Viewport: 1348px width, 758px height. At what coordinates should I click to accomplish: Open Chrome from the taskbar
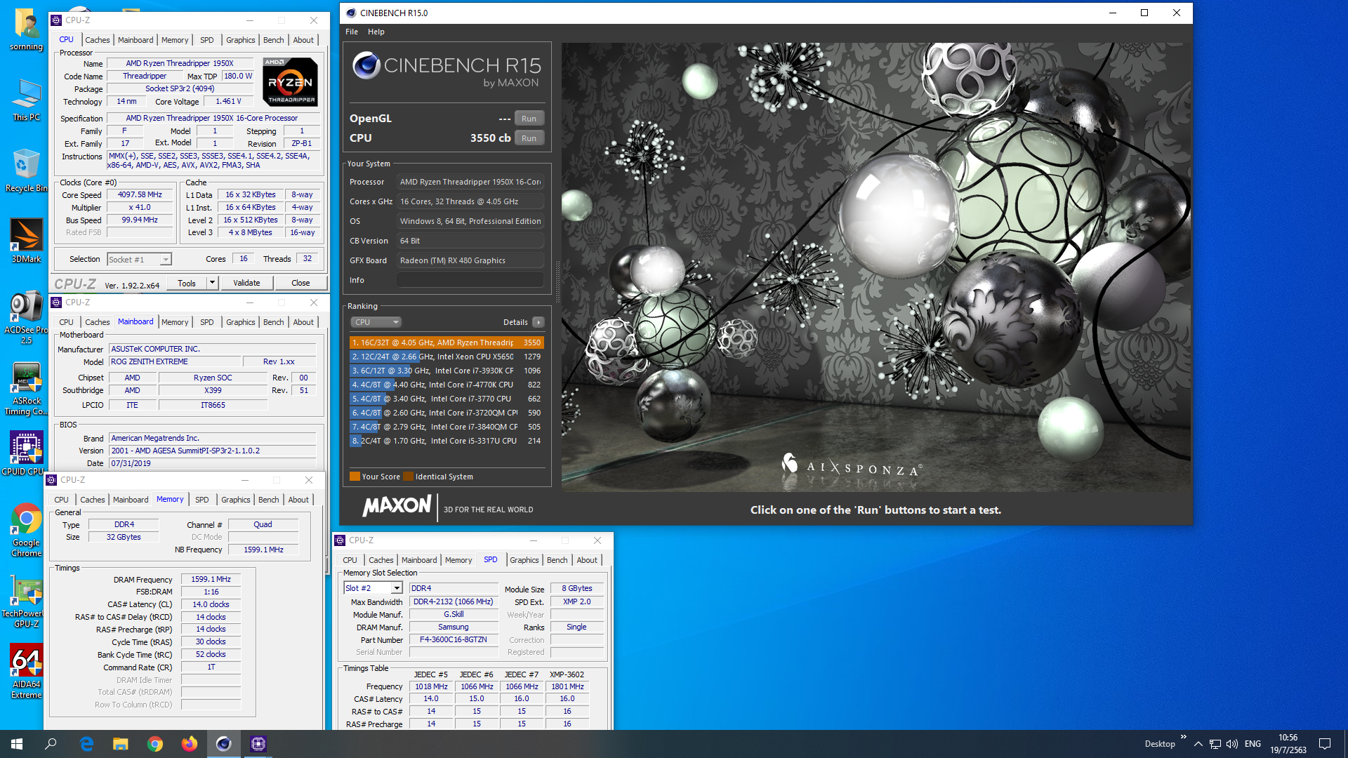coord(155,744)
